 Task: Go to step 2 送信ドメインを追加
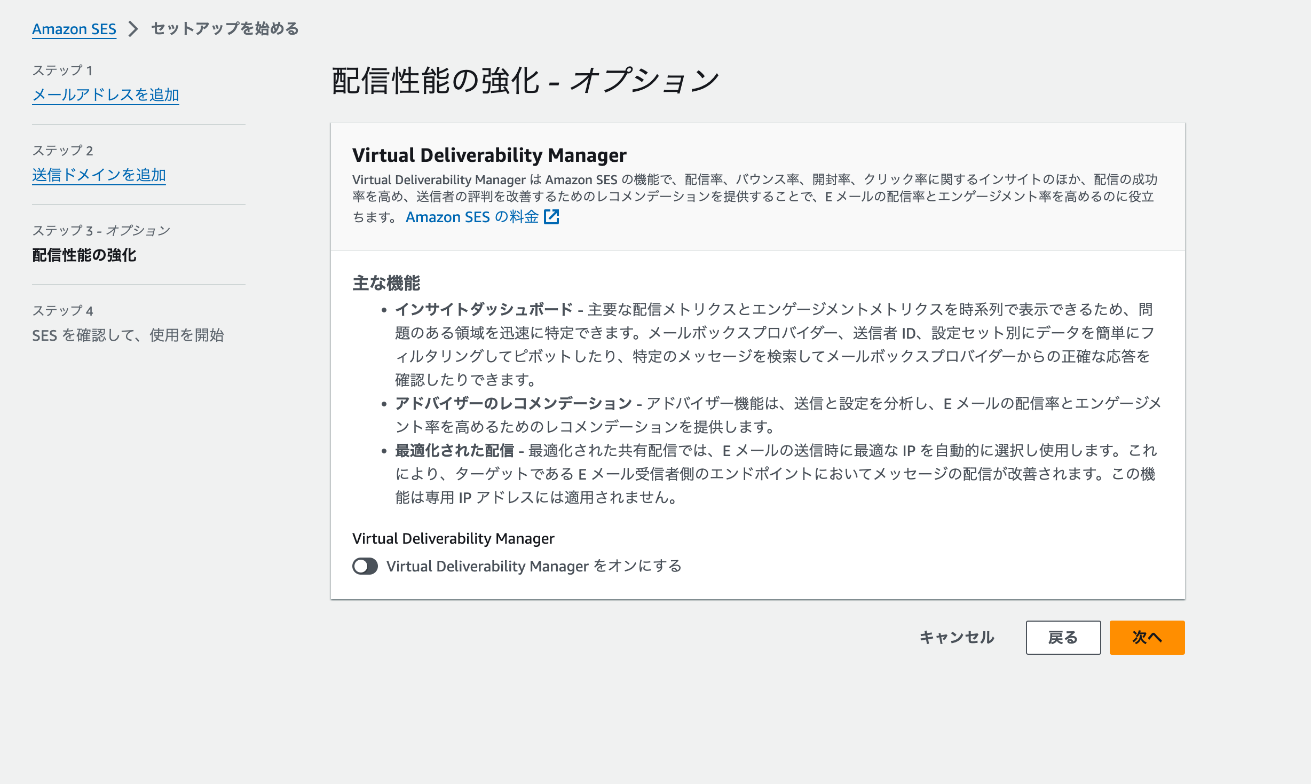[99, 175]
